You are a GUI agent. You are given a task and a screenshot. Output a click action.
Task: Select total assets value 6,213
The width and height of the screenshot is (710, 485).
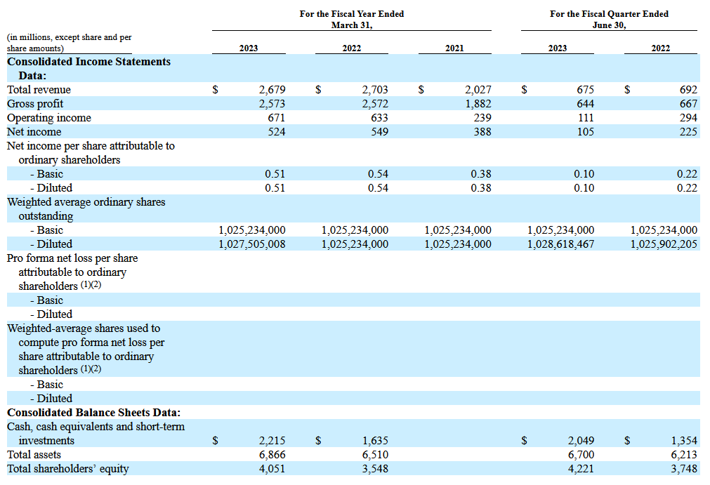(684, 455)
